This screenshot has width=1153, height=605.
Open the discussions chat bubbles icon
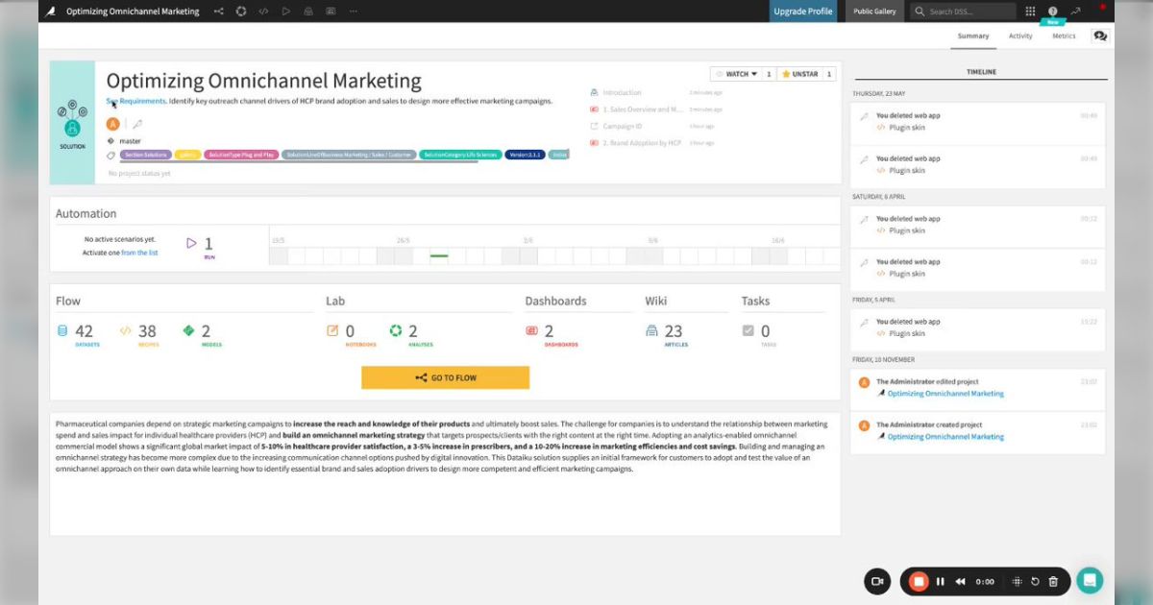(1100, 36)
